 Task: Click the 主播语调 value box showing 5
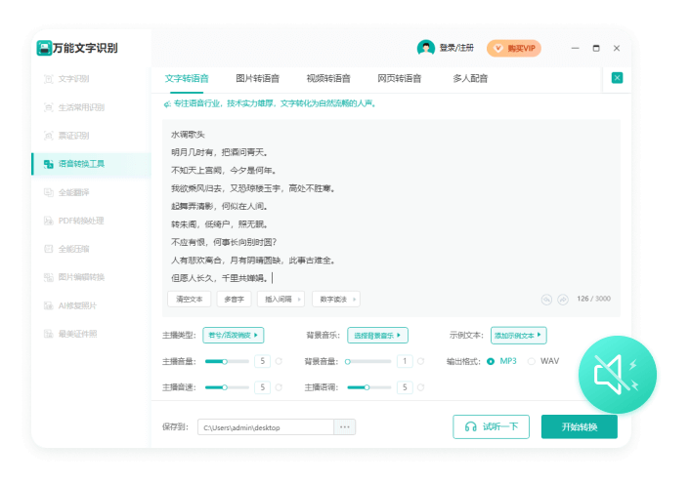tap(405, 387)
